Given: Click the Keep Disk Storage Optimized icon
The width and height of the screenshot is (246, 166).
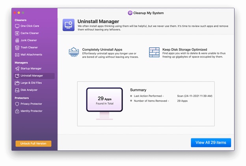Looking at the screenshot, I should tap(154, 53).
